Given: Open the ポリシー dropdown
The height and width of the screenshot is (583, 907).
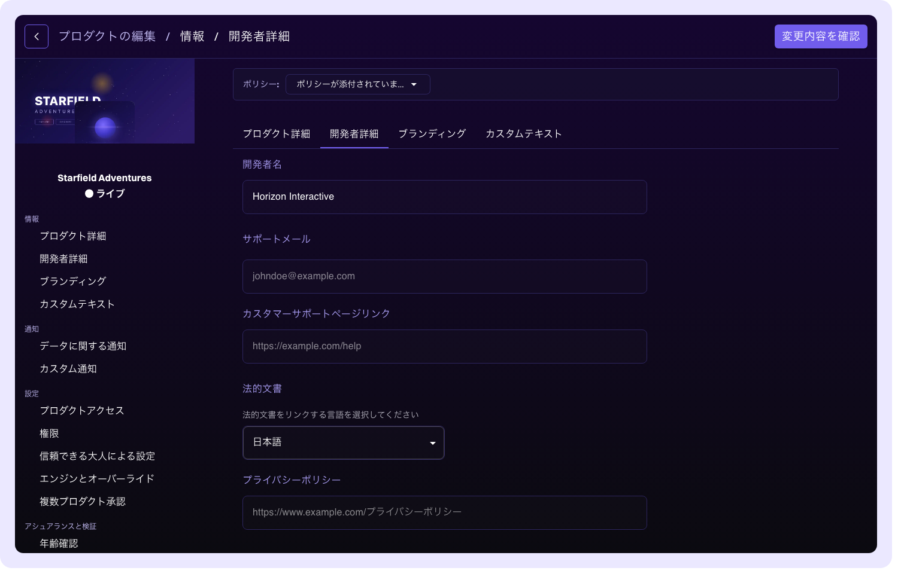Looking at the screenshot, I should 357,84.
